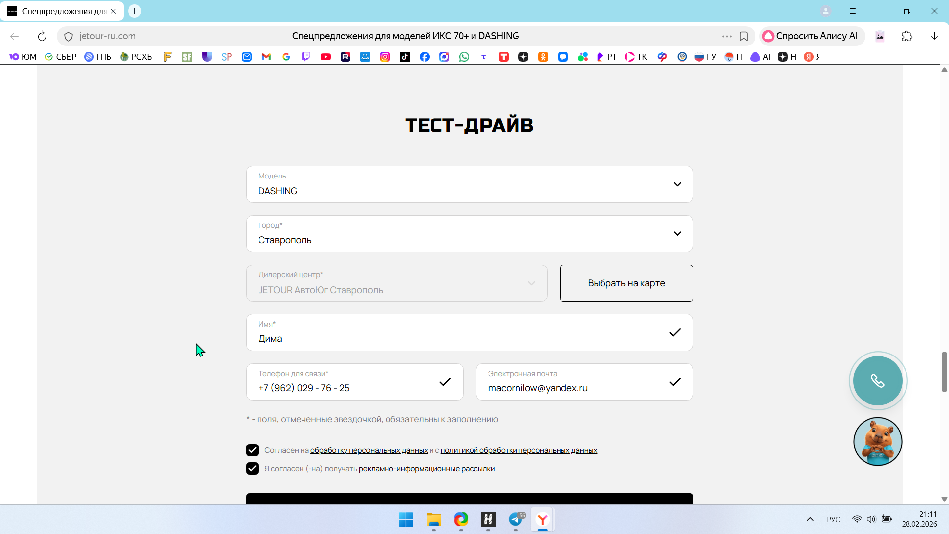Uncheck advertising mailings consent checkbox
949x534 pixels.
click(x=252, y=468)
